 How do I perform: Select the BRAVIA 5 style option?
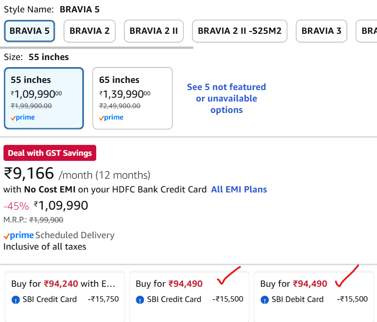(x=30, y=31)
